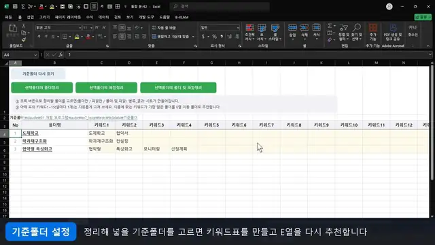Toggle underline formatting
This screenshot has height=245, width=435.
(53, 36)
